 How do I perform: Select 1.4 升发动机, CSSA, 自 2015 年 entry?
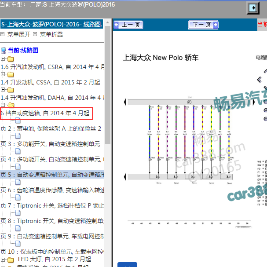(50, 82)
